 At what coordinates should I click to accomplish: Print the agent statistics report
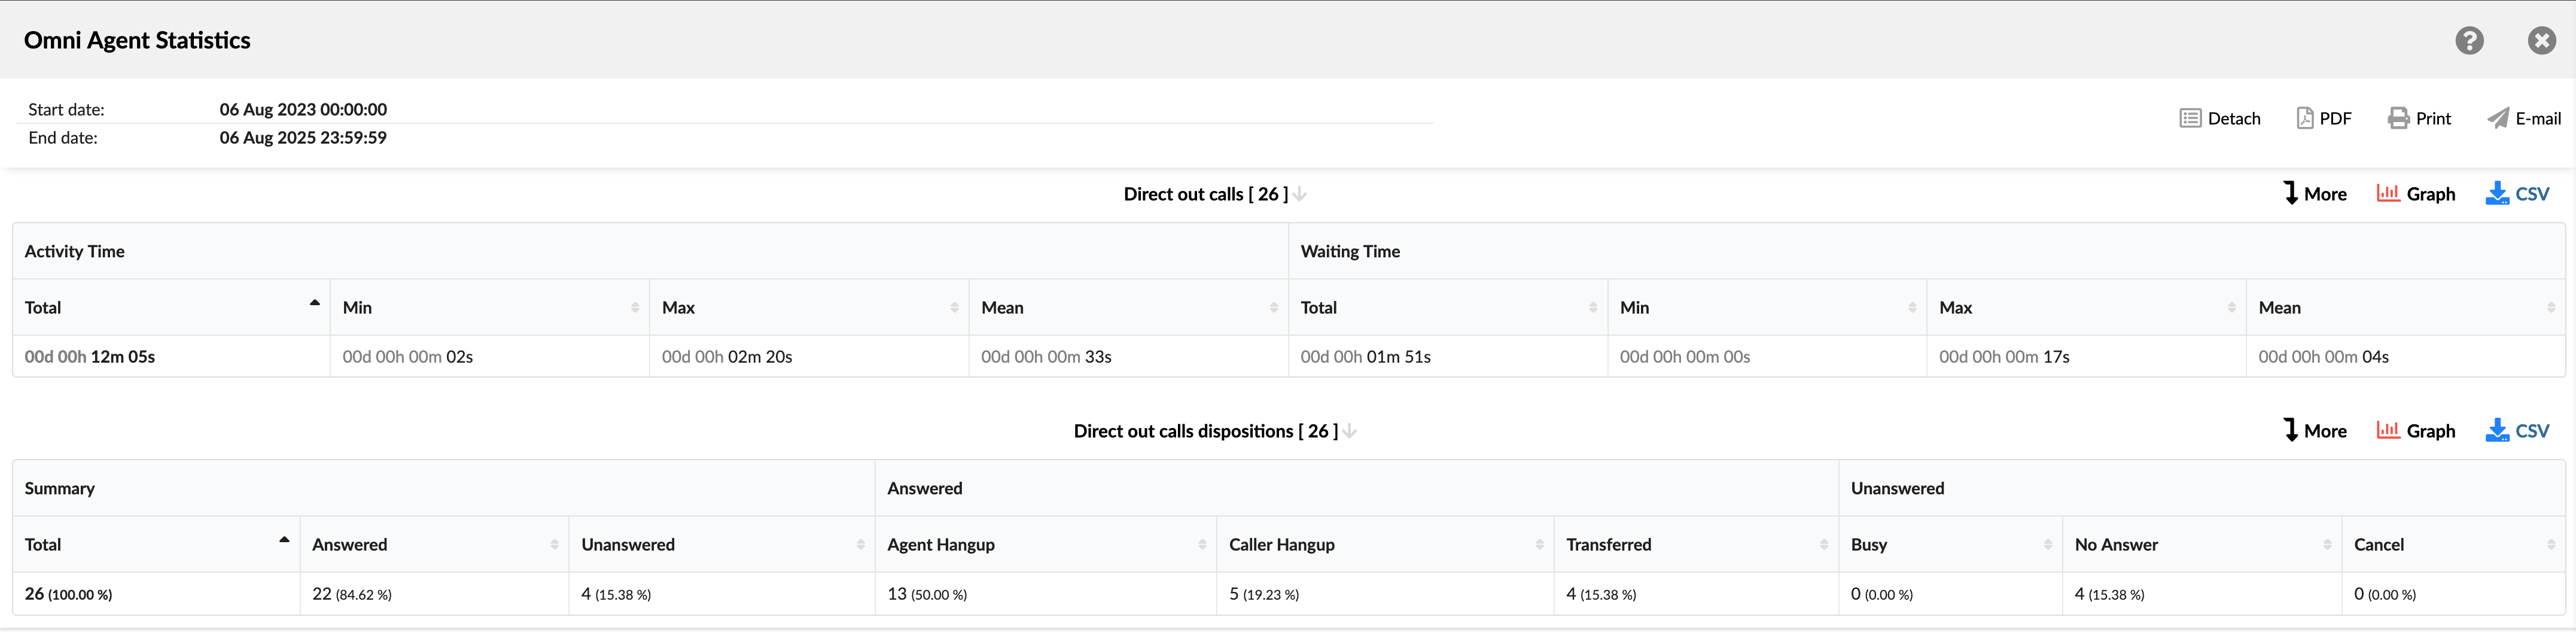pos(2419,119)
